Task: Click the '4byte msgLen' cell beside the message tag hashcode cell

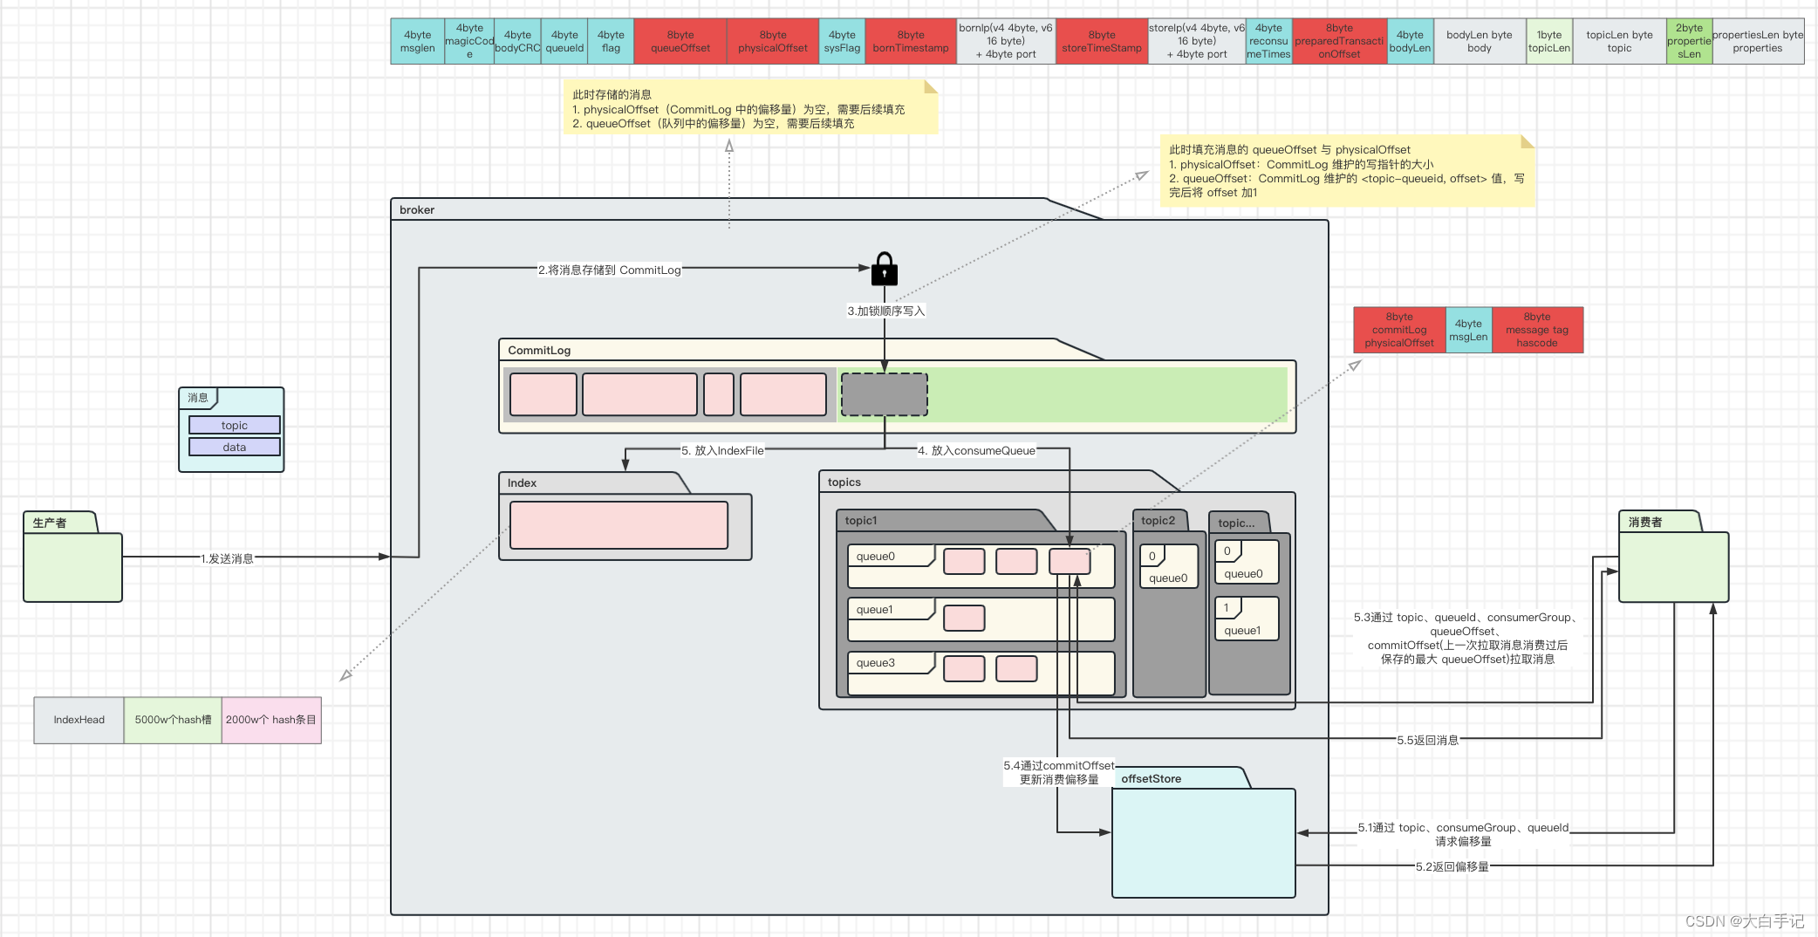Action: click(x=1468, y=330)
